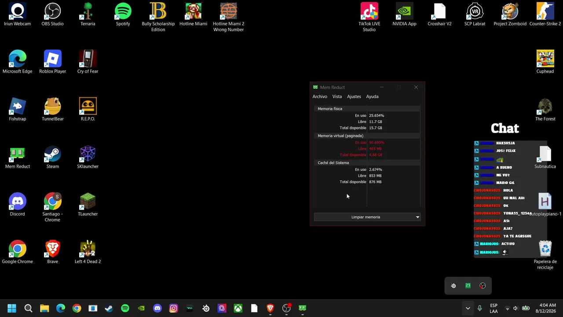563x317 pixels.
Task: Open the Vista menu in Mem Reduct
Action: point(337,96)
